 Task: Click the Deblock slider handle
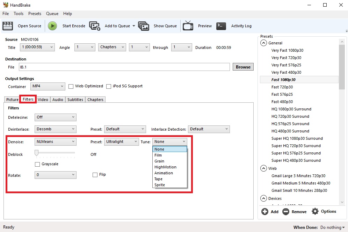point(36,153)
